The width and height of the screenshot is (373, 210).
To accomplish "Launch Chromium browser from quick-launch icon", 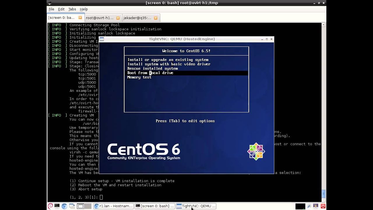I will click(x=64, y=206).
